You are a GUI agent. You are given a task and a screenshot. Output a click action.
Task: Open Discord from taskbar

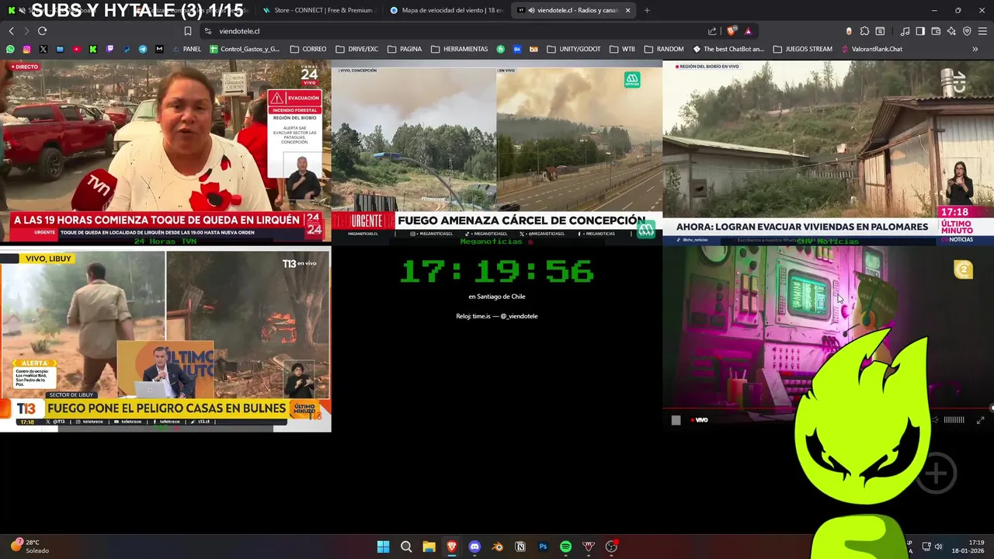click(474, 547)
